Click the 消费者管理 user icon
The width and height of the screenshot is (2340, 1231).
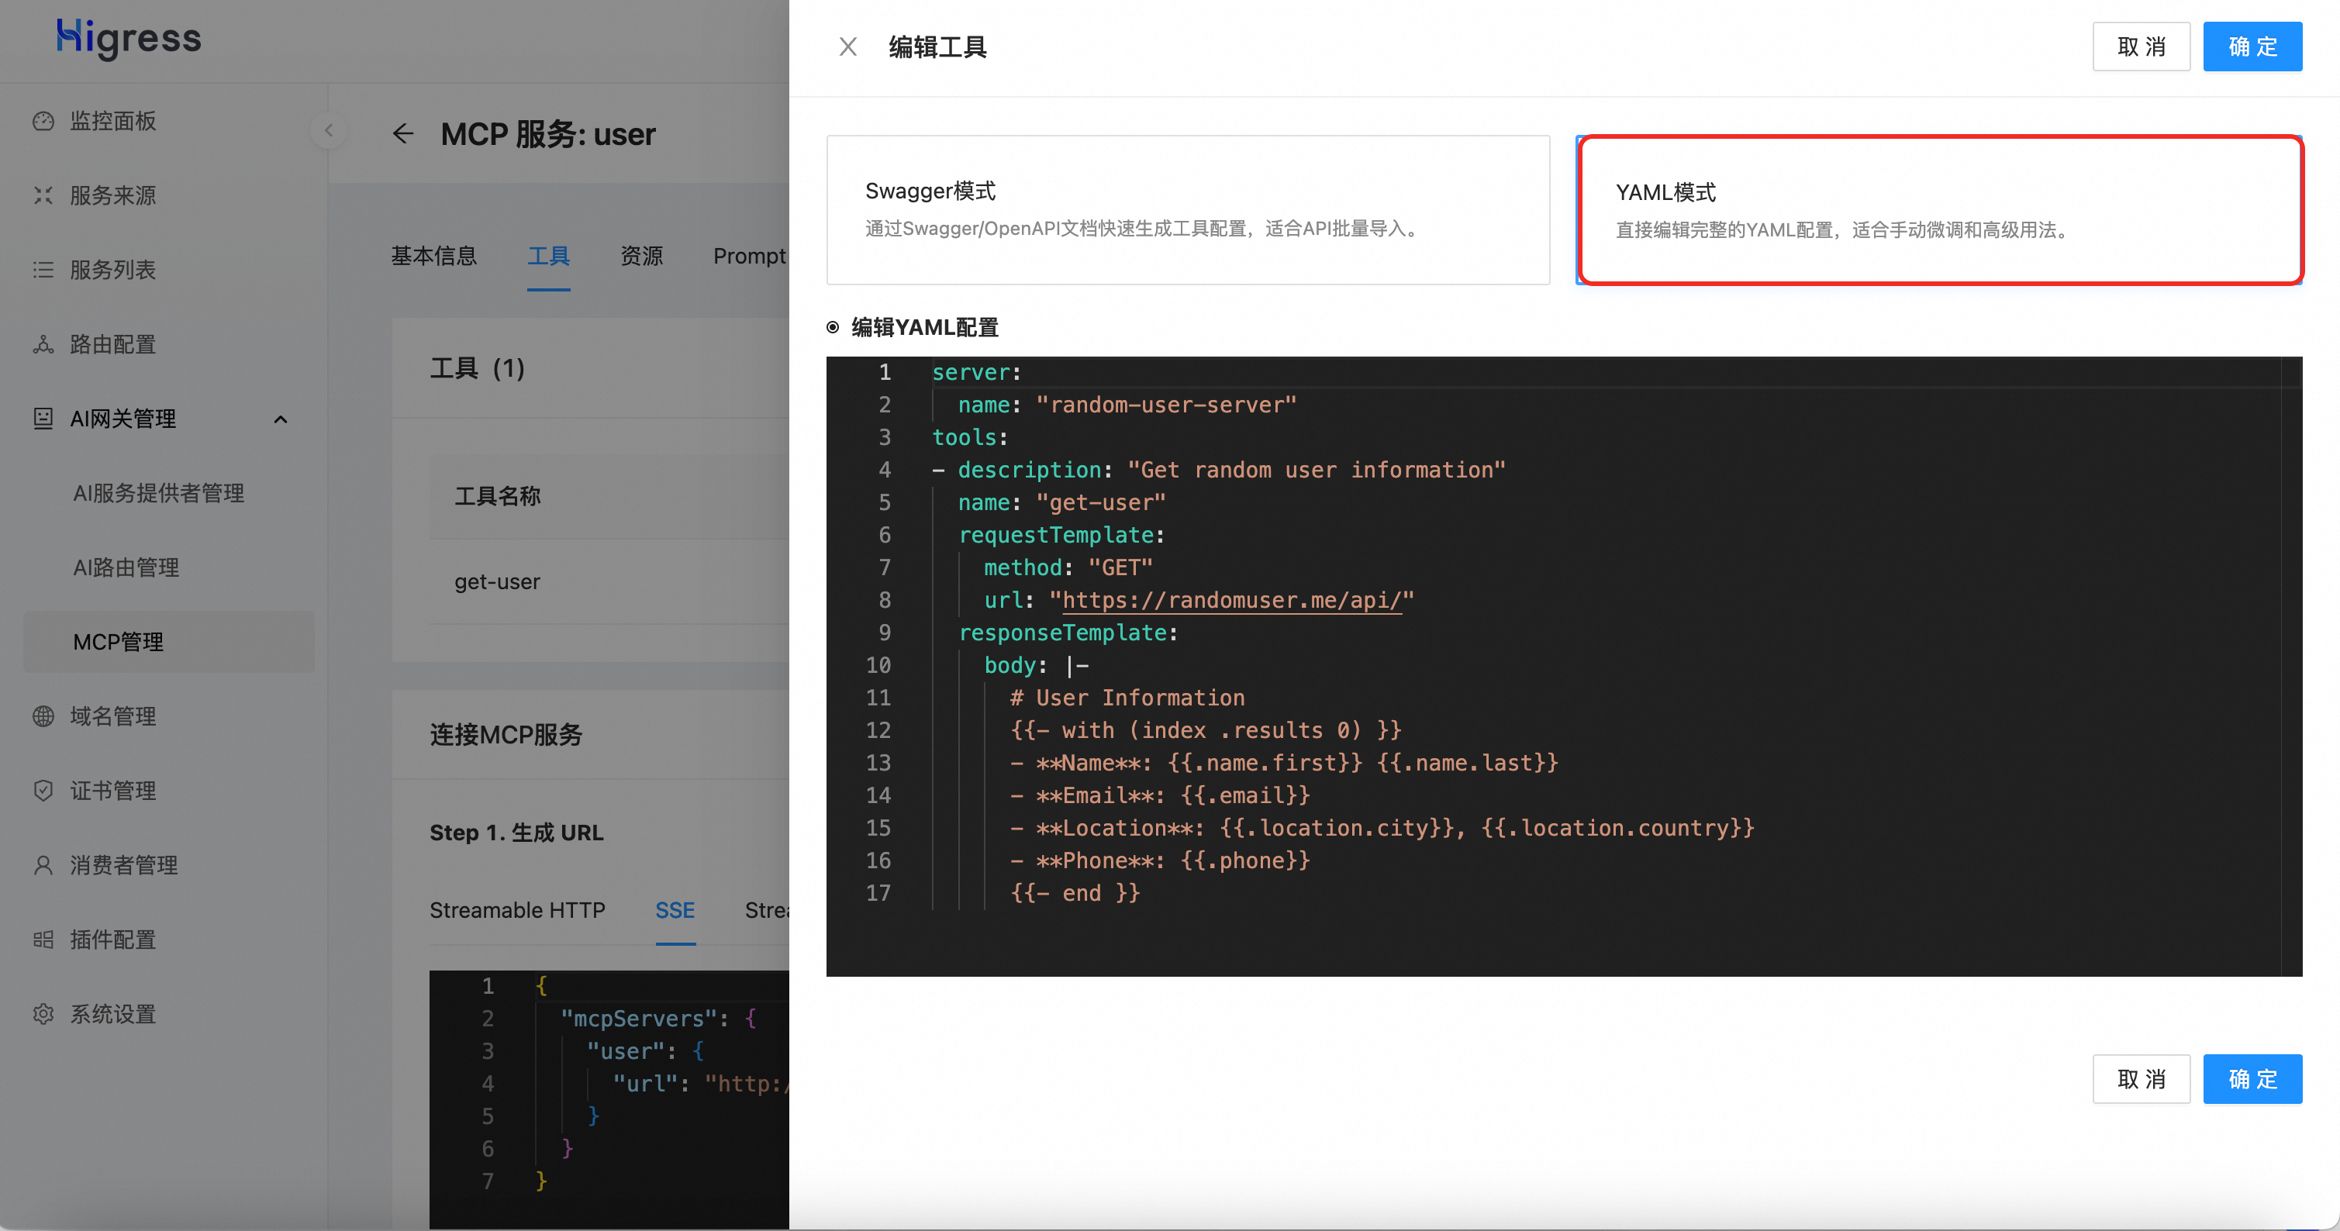coord(43,865)
